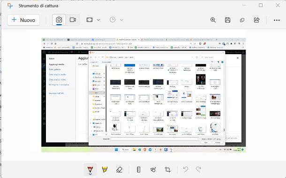Open the capture delay dropdown arrow
Viewport: 286px width, 178px height.
pos(121,20)
